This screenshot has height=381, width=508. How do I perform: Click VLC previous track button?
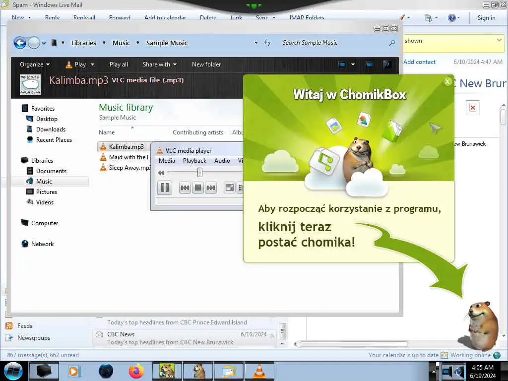click(185, 188)
